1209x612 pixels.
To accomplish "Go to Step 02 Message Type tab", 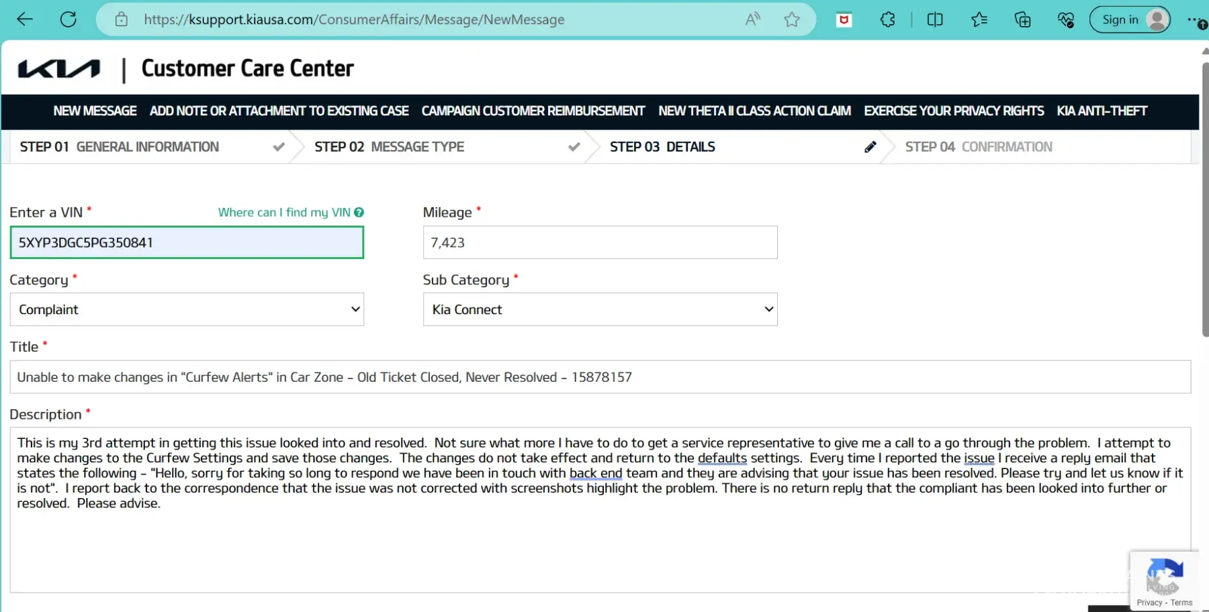I will (x=389, y=147).
